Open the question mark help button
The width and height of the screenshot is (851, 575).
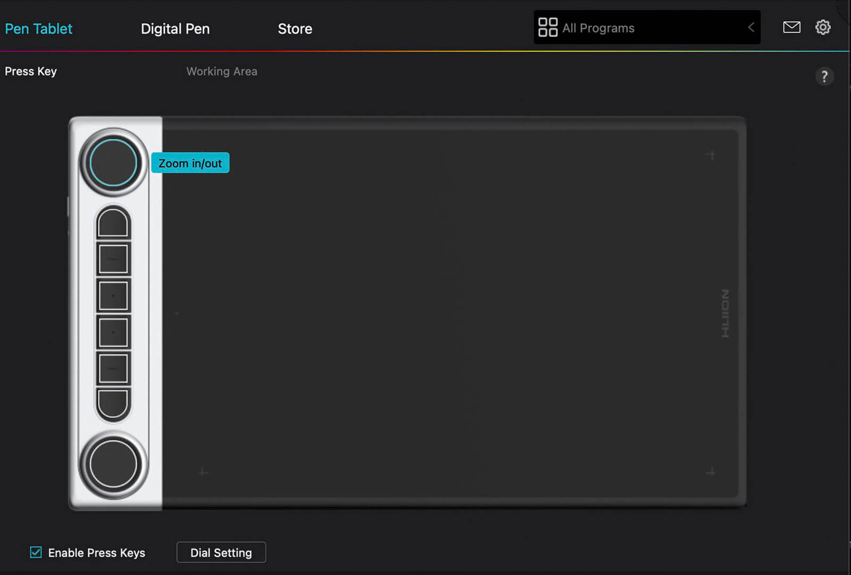point(824,77)
